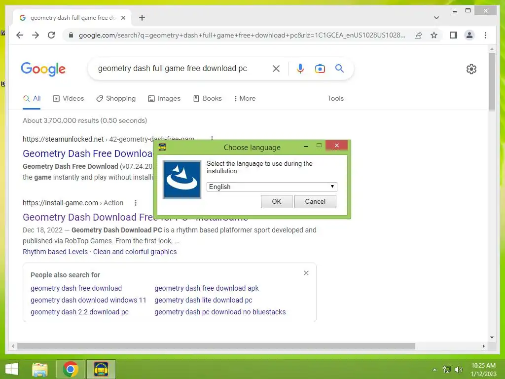
Task: Reload the Google search page
Action: (51, 35)
